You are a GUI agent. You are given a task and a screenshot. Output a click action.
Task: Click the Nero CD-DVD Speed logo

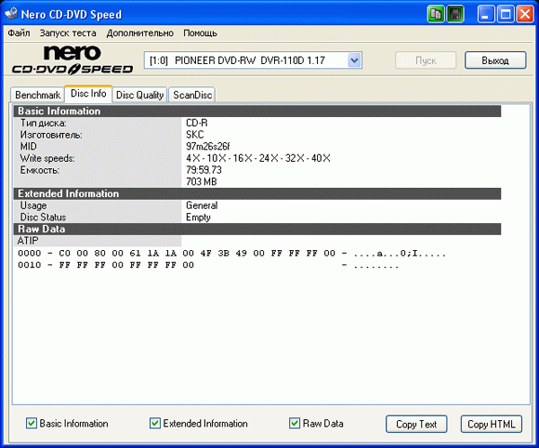point(73,60)
